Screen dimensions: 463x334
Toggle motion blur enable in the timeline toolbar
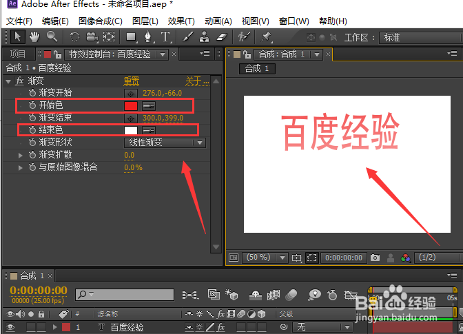pyautogui.click(x=291, y=295)
